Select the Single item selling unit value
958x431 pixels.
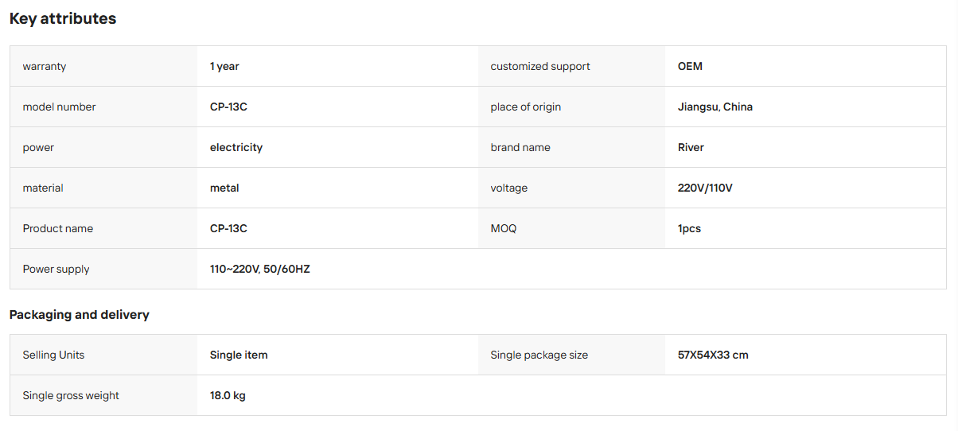[239, 355]
